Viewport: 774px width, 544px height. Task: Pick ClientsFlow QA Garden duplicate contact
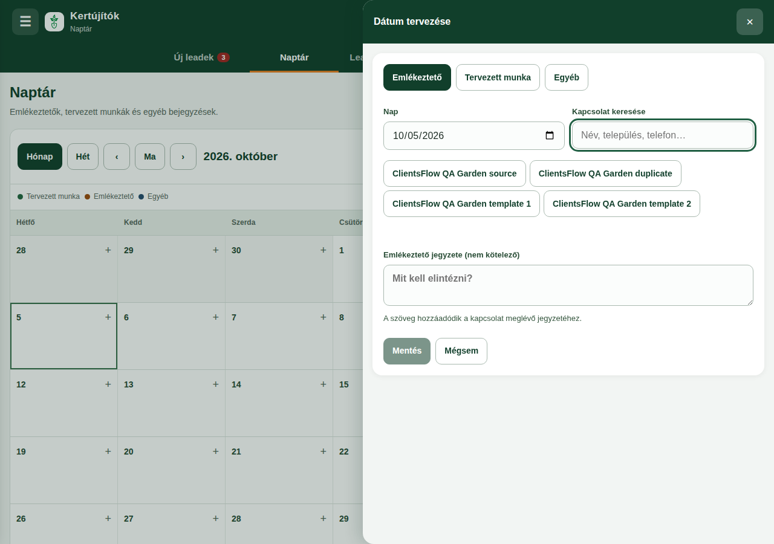click(x=605, y=173)
